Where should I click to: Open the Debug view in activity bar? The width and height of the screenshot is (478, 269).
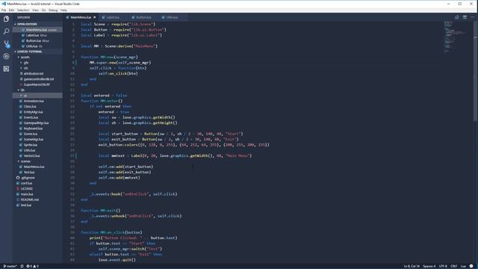point(6,57)
